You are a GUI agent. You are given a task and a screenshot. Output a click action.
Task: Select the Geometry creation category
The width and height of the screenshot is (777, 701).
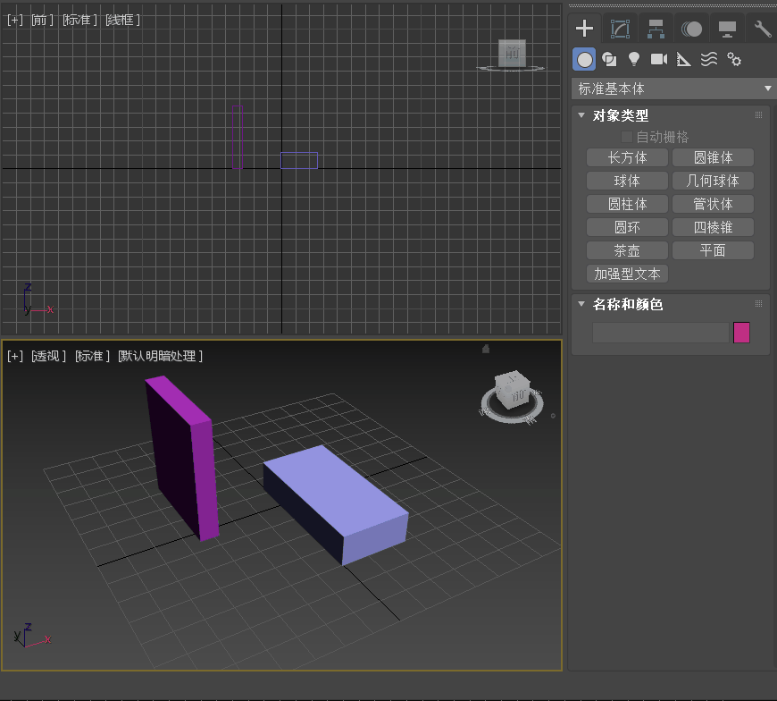coord(583,59)
